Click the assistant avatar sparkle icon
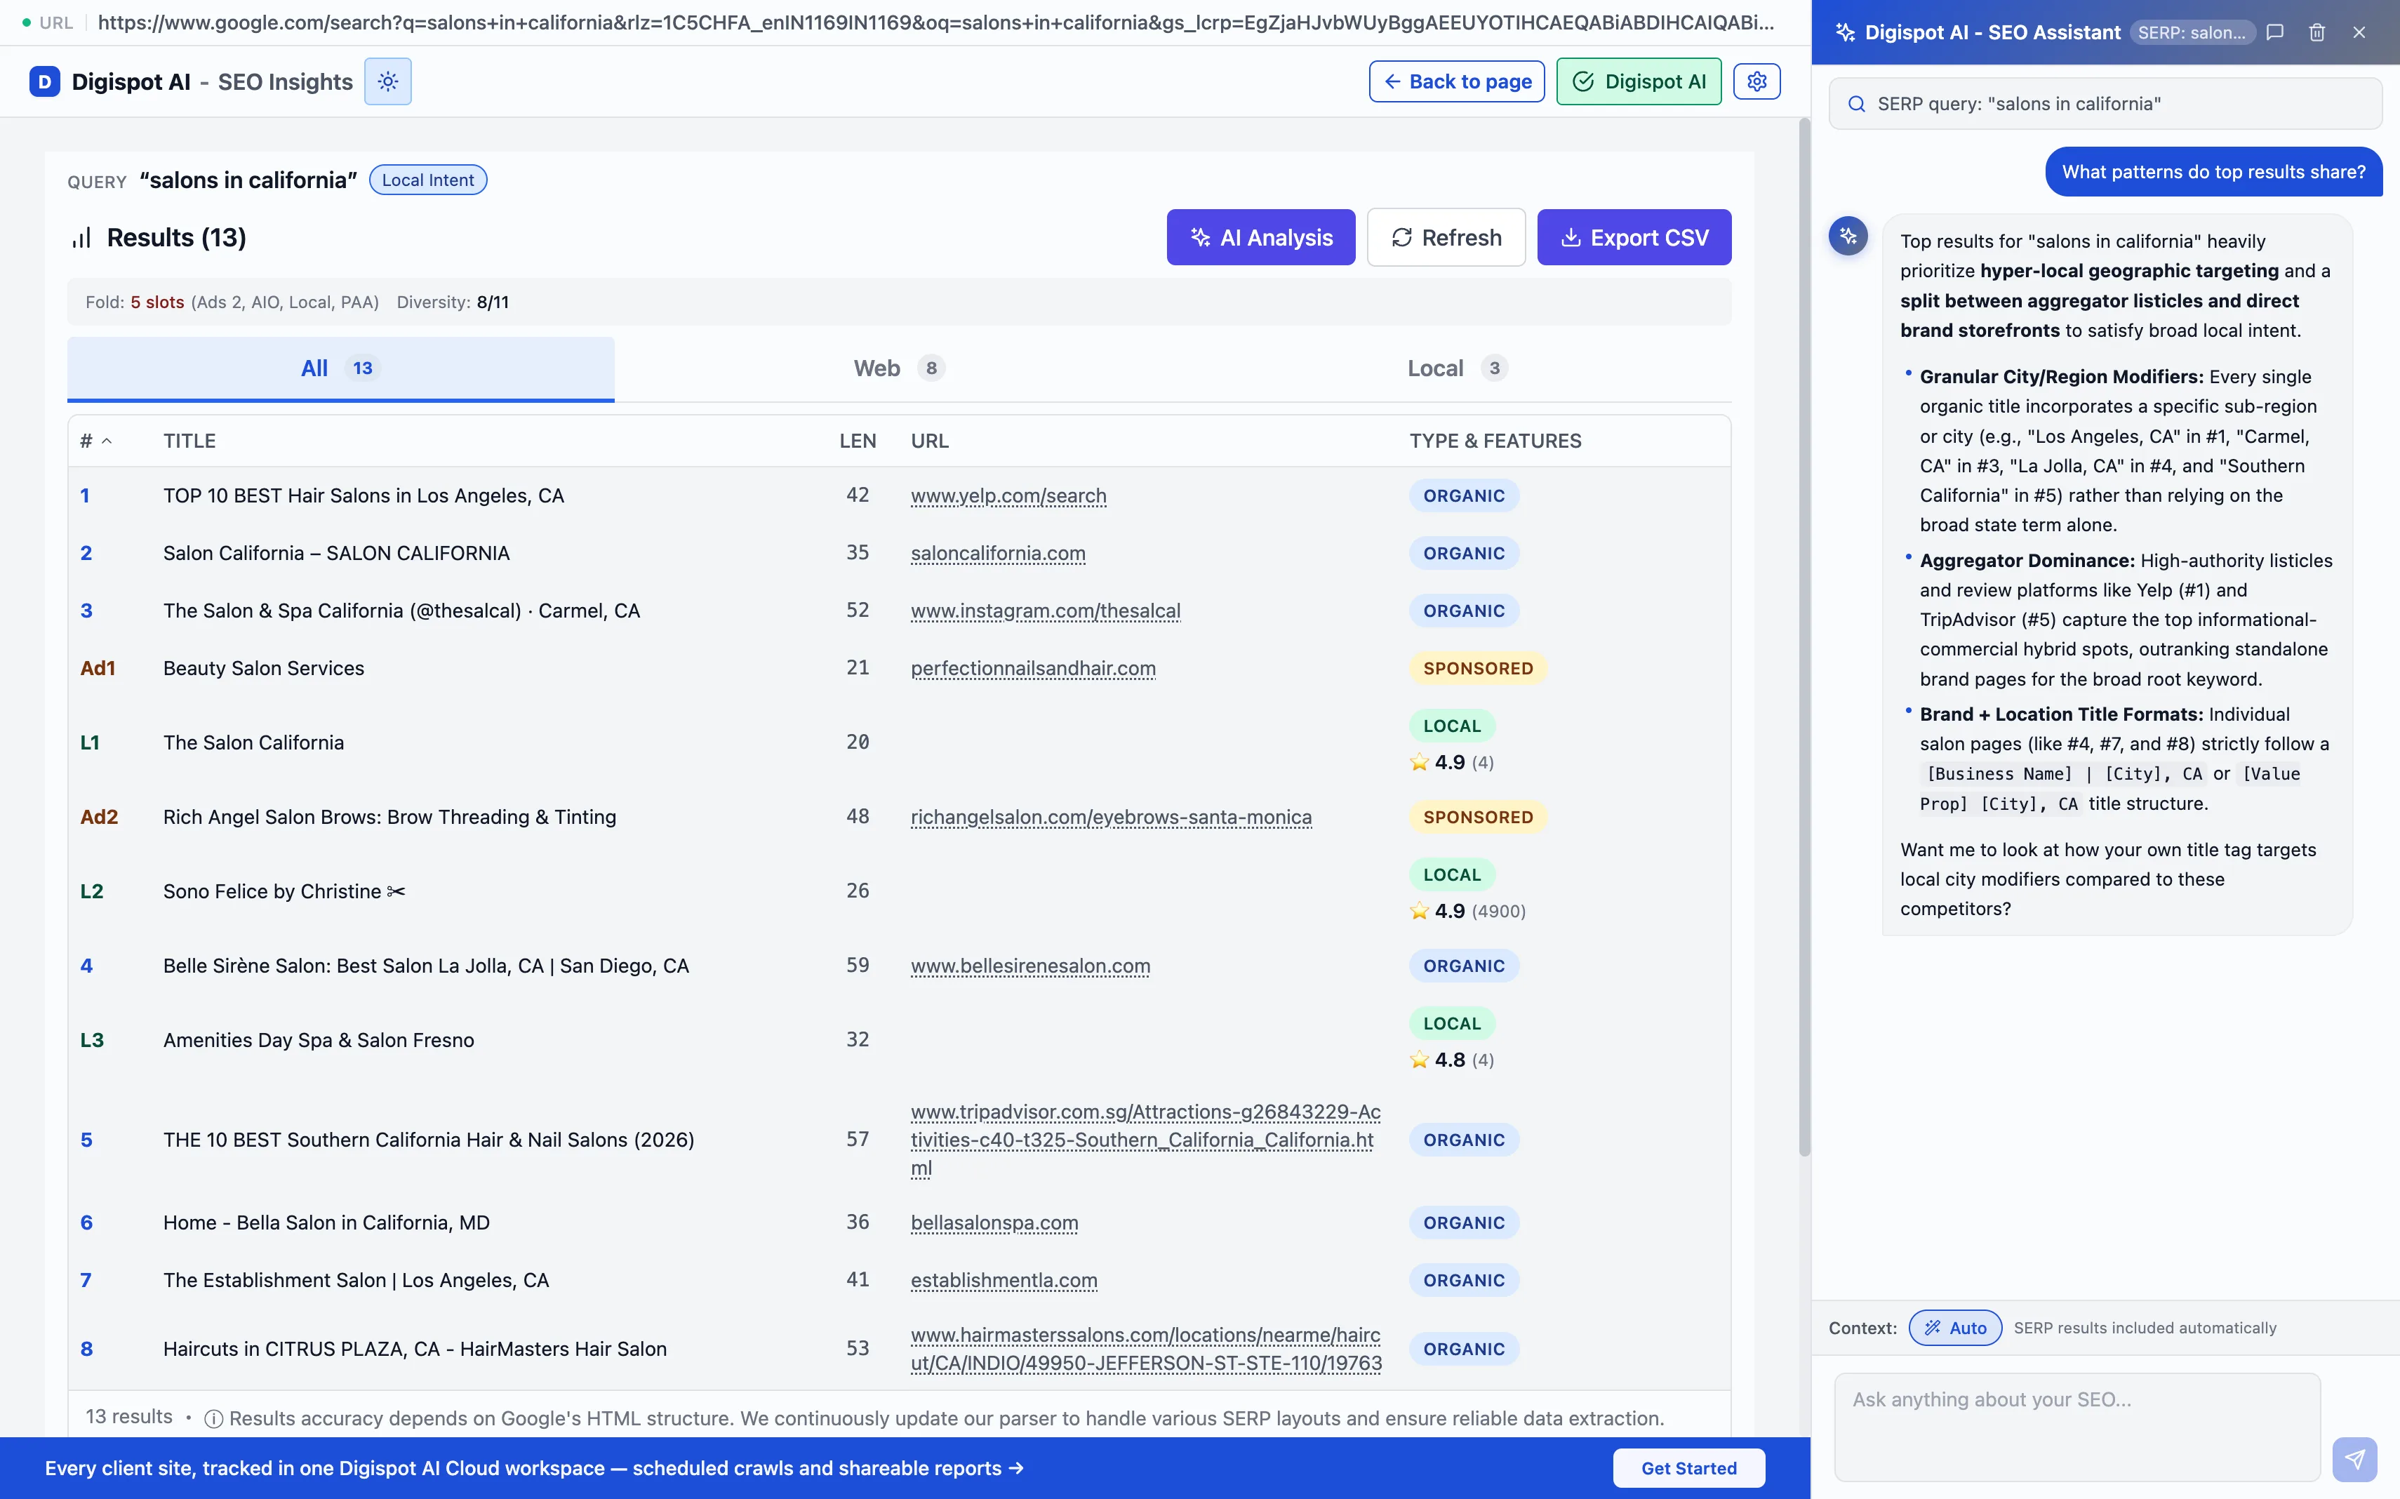The image size is (2400, 1499). [1848, 236]
